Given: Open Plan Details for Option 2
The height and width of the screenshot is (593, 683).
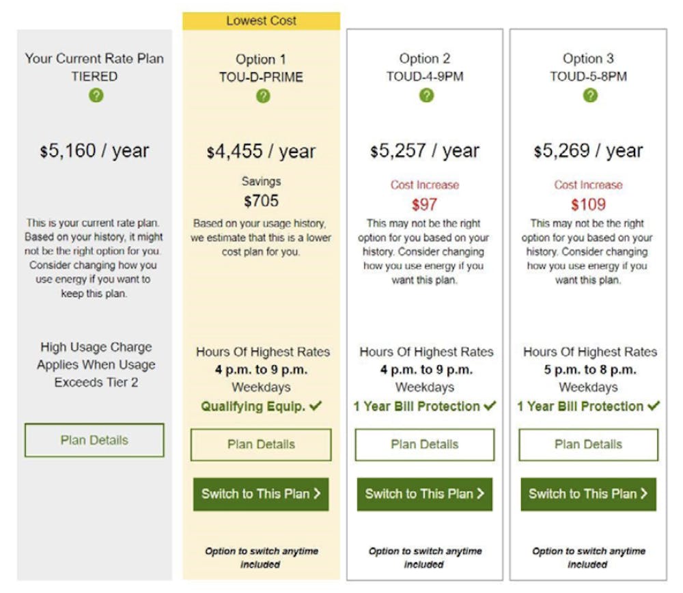Looking at the screenshot, I should coord(425,445).
